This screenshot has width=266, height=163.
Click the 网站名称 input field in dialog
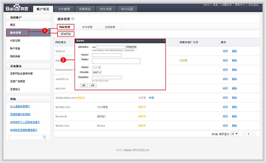[x=106, y=55]
